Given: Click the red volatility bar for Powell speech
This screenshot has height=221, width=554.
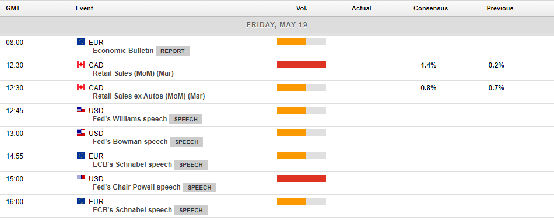Looking at the screenshot, I should click(x=301, y=178).
